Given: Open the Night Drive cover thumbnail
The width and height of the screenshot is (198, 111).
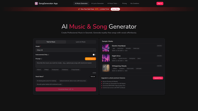Looking at the screenshot, I should tap(106, 58).
